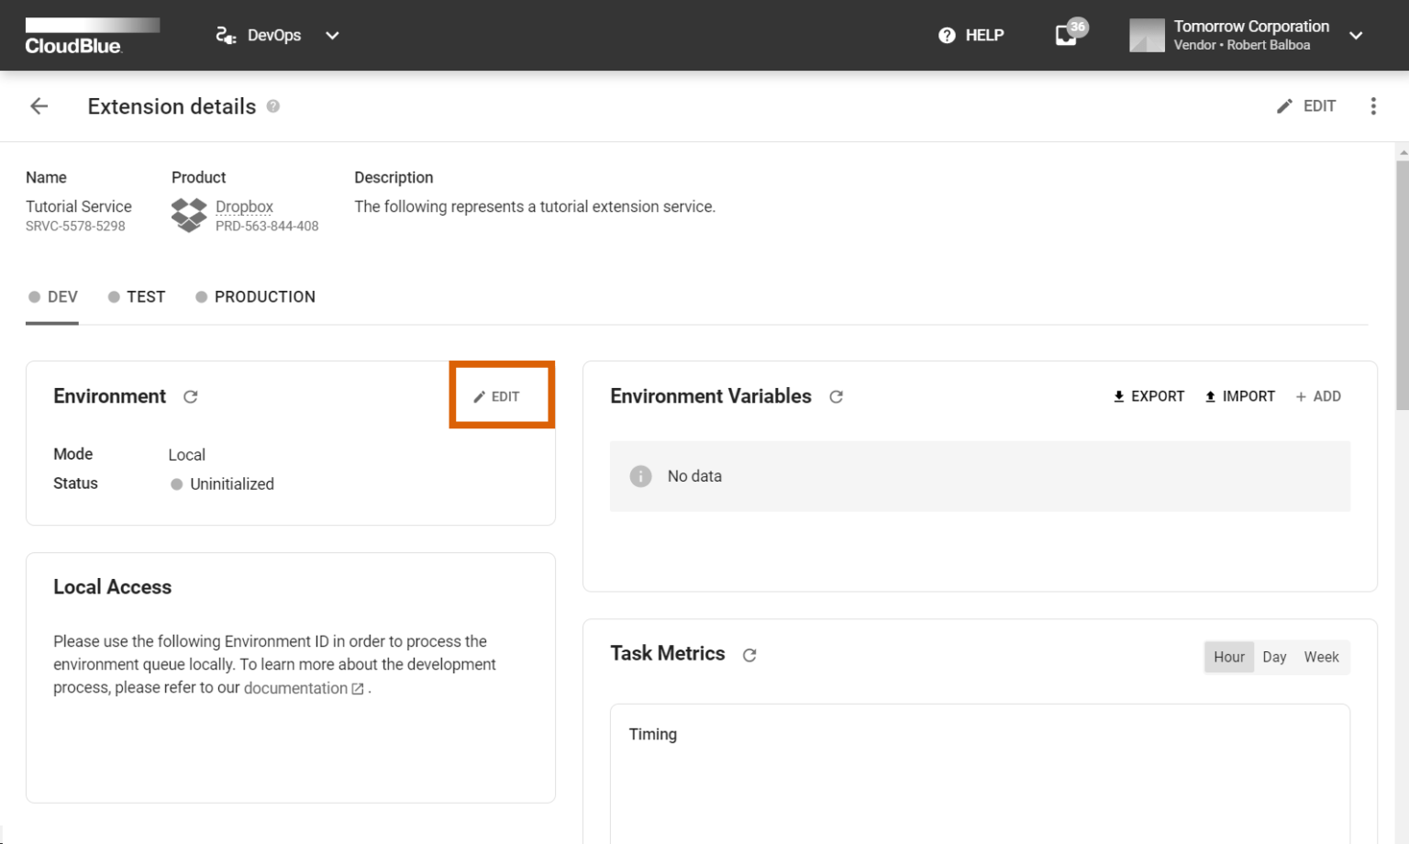
Task: Expand the account menu chevron
Action: coord(1356,35)
